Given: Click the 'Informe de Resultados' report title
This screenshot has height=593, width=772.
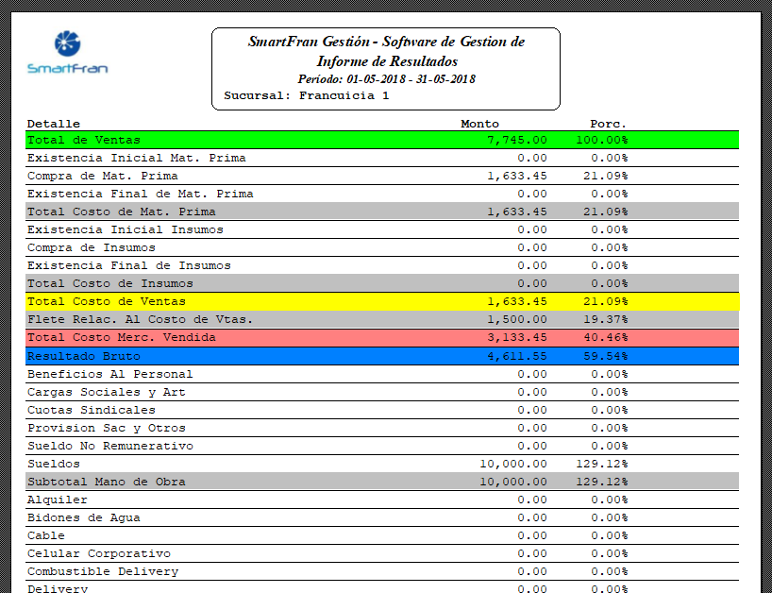Looking at the screenshot, I should (x=387, y=61).
